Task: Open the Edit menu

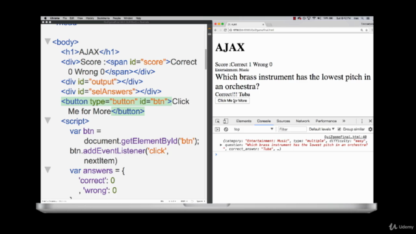Action: click(71, 18)
